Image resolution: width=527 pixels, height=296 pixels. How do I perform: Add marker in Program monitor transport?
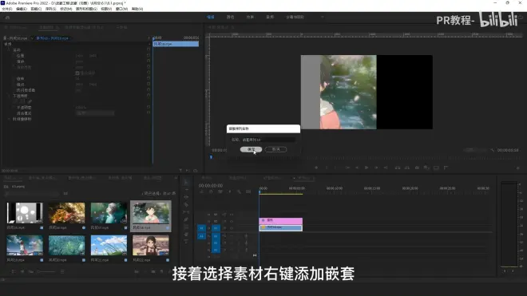click(x=316, y=168)
